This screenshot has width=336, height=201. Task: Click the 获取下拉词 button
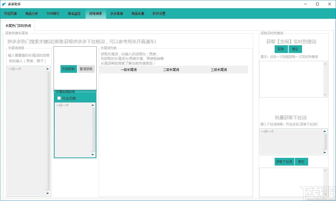click(x=284, y=162)
